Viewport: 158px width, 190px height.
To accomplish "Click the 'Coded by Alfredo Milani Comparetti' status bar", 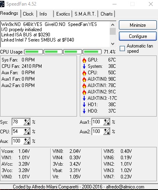I will coord(79,187).
